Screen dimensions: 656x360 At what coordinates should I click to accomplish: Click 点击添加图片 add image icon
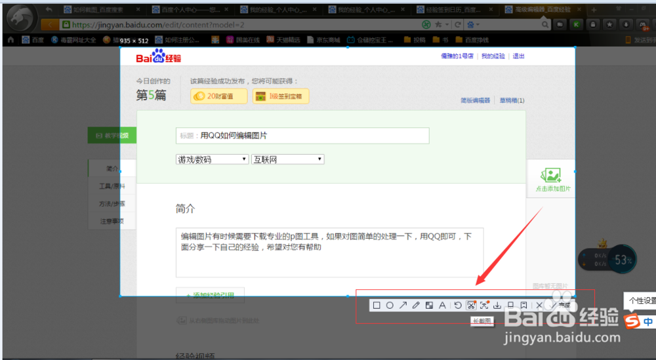552,180
